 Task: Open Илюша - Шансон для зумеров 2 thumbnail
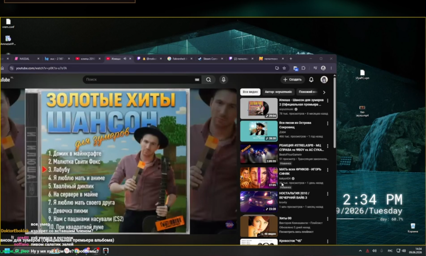[259, 108]
